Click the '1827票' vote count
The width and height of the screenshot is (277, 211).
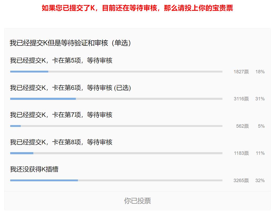click(x=241, y=72)
